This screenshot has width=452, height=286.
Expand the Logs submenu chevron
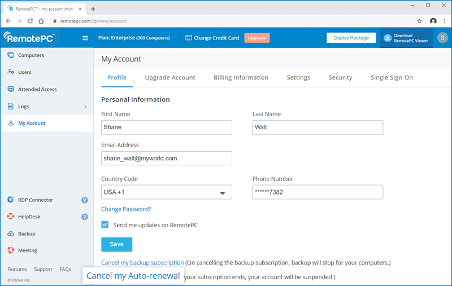[x=85, y=107]
